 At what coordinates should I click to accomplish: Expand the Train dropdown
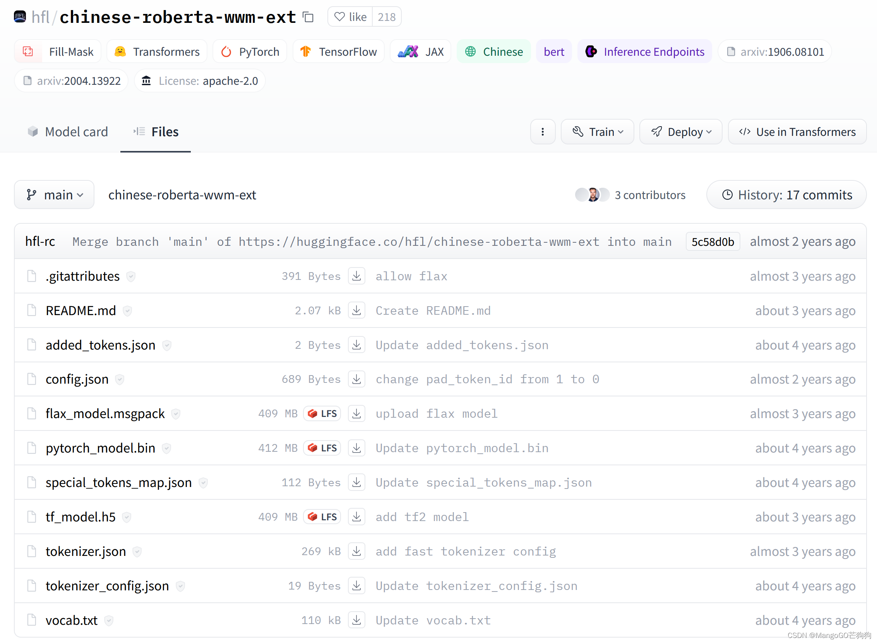tap(598, 132)
